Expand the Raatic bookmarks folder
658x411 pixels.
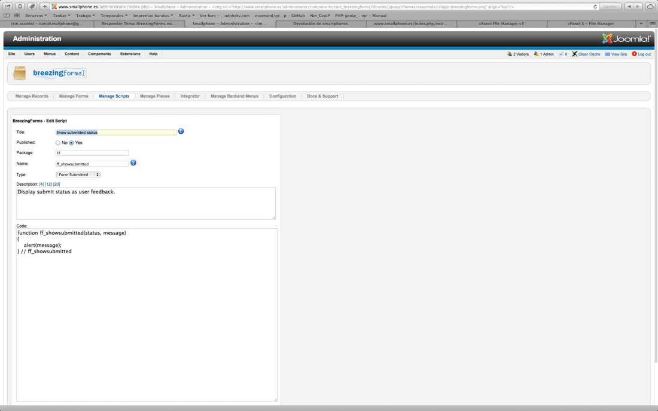[x=187, y=16]
